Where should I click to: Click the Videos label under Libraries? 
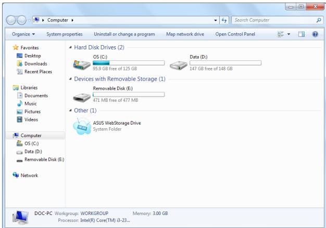(31, 119)
